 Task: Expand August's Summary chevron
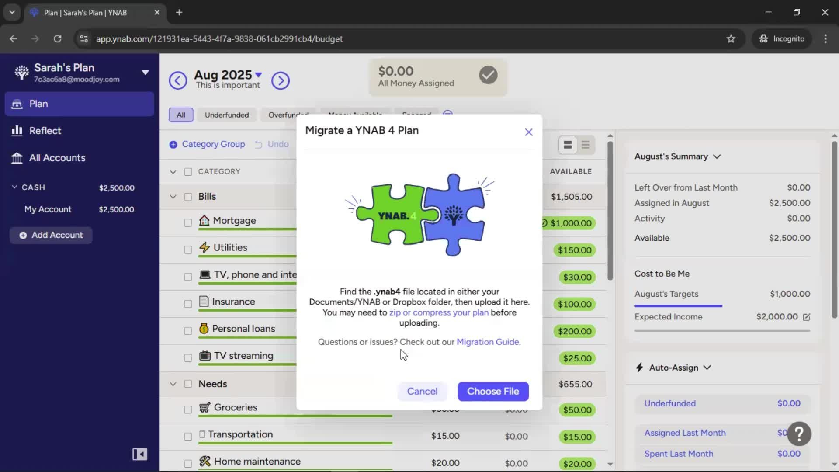pyautogui.click(x=717, y=156)
